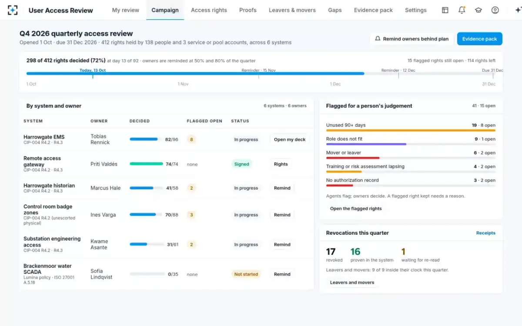The image size is (522, 326).
Task: Click the Unused 90+ days orange bar
Action: (411, 130)
